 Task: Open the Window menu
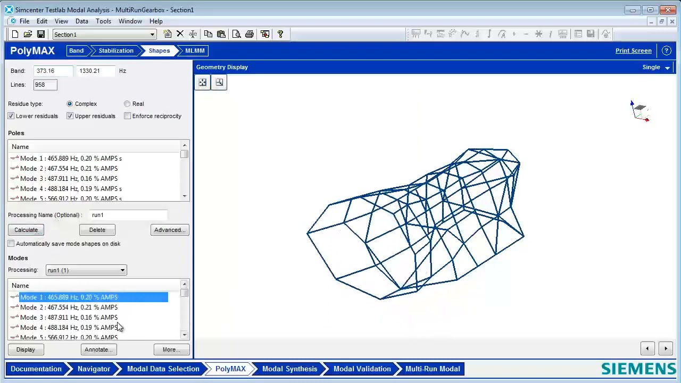[130, 21]
